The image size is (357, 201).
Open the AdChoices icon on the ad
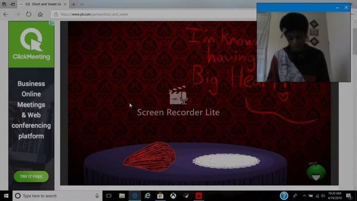pyautogui.click(x=52, y=23)
